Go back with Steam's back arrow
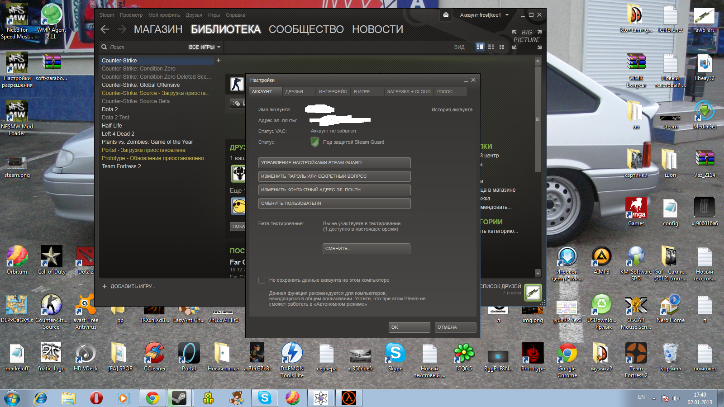This screenshot has height=407, width=724. coord(105,29)
